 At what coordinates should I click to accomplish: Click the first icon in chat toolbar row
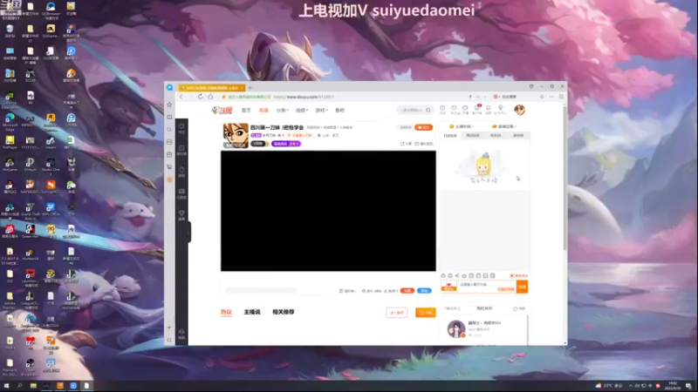coord(443,276)
